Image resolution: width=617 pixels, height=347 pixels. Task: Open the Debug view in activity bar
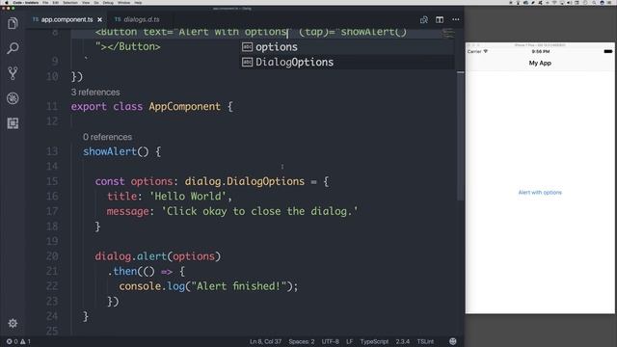[13, 98]
